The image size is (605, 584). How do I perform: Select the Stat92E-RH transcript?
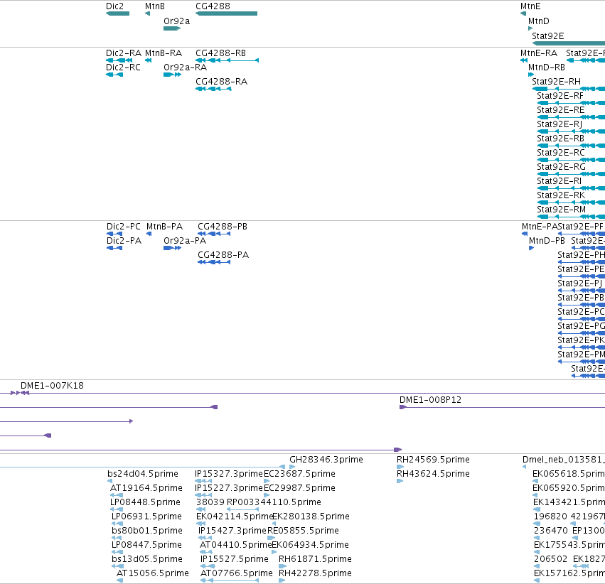tap(568, 89)
